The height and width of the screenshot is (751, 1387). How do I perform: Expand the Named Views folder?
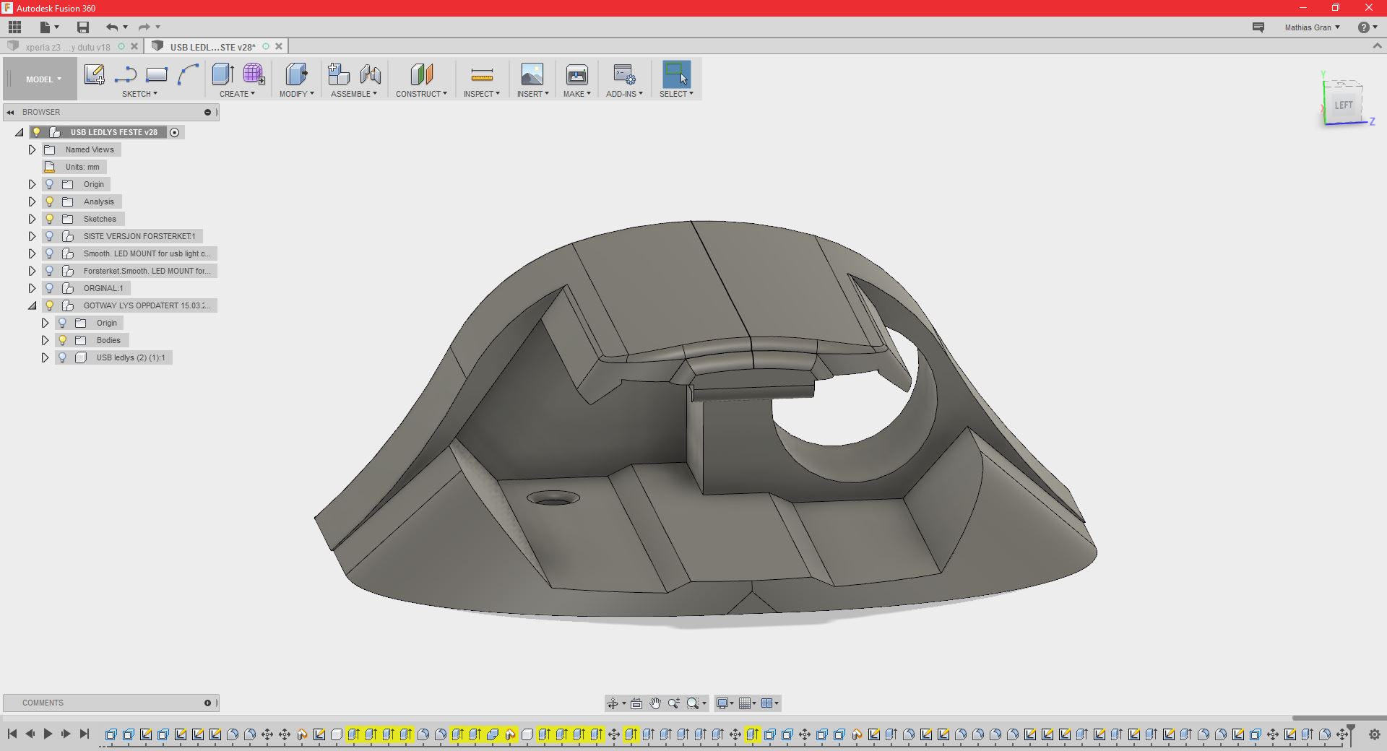32,149
